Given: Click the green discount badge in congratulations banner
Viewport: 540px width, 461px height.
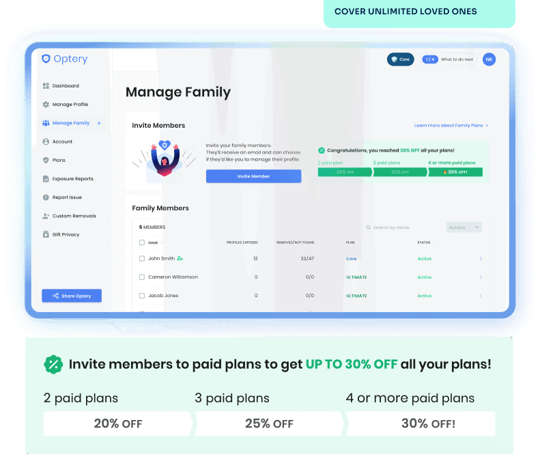Looking at the screenshot, I should pos(322,150).
